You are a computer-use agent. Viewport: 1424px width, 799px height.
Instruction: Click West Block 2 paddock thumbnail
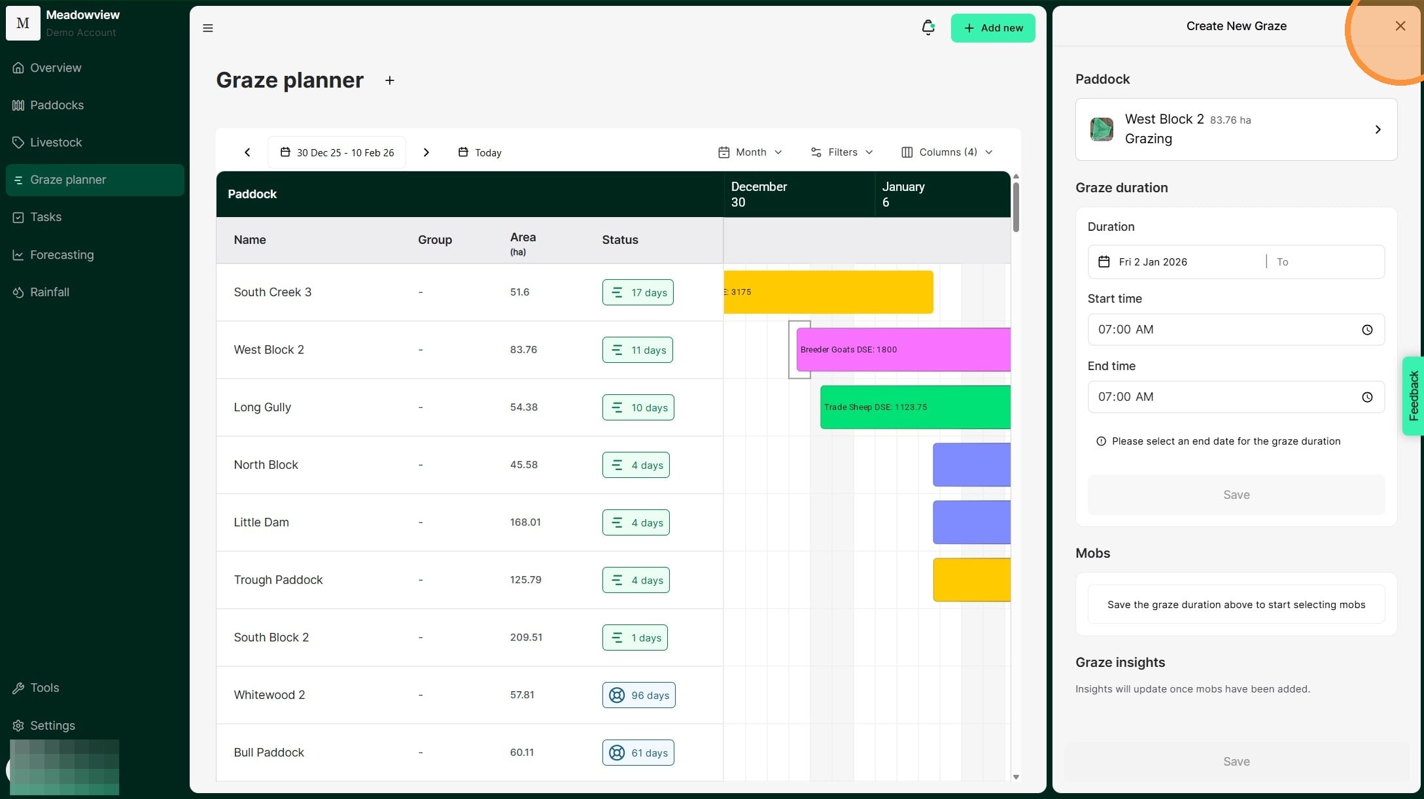tap(1102, 129)
